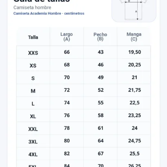Click the Camiseta hombre subtitle text
Viewport: 167px width, 167px height.
[32, 7]
